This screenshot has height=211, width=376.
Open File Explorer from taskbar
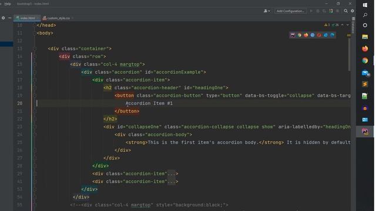(365, 37)
